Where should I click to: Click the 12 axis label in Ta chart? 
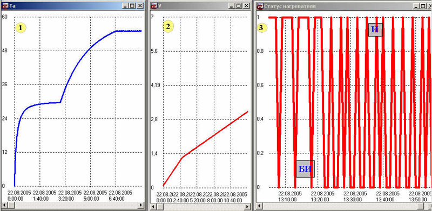coord(5,152)
